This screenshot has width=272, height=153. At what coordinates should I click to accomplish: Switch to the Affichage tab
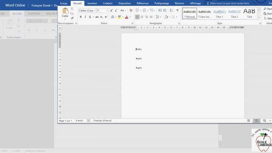click(x=195, y=3)
